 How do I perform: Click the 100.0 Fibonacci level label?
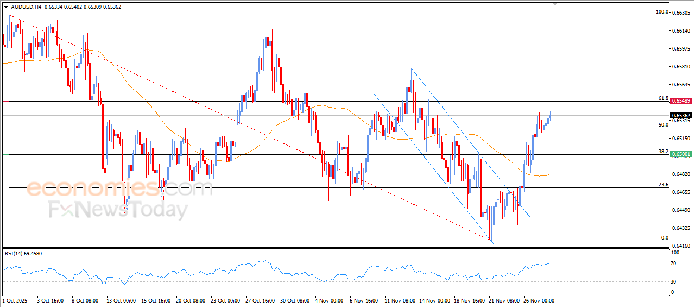tap(661, 12)
